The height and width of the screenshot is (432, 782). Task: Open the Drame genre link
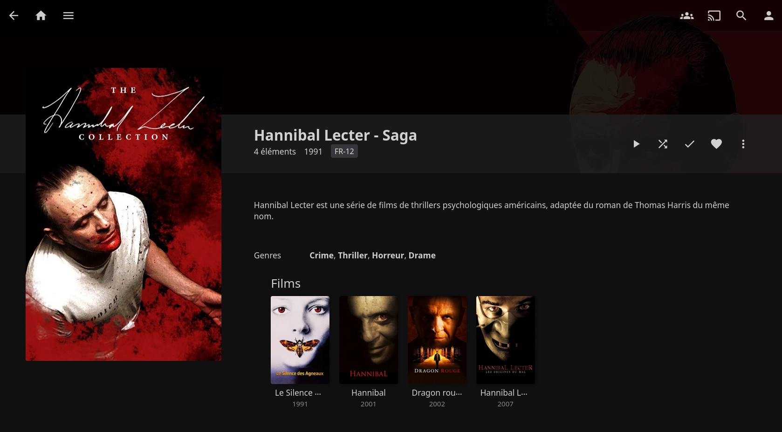(x=422, y=255)
